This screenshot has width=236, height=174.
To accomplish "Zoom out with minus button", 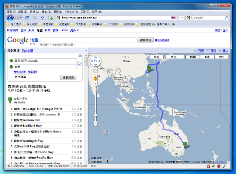I will tap(96, 123).
